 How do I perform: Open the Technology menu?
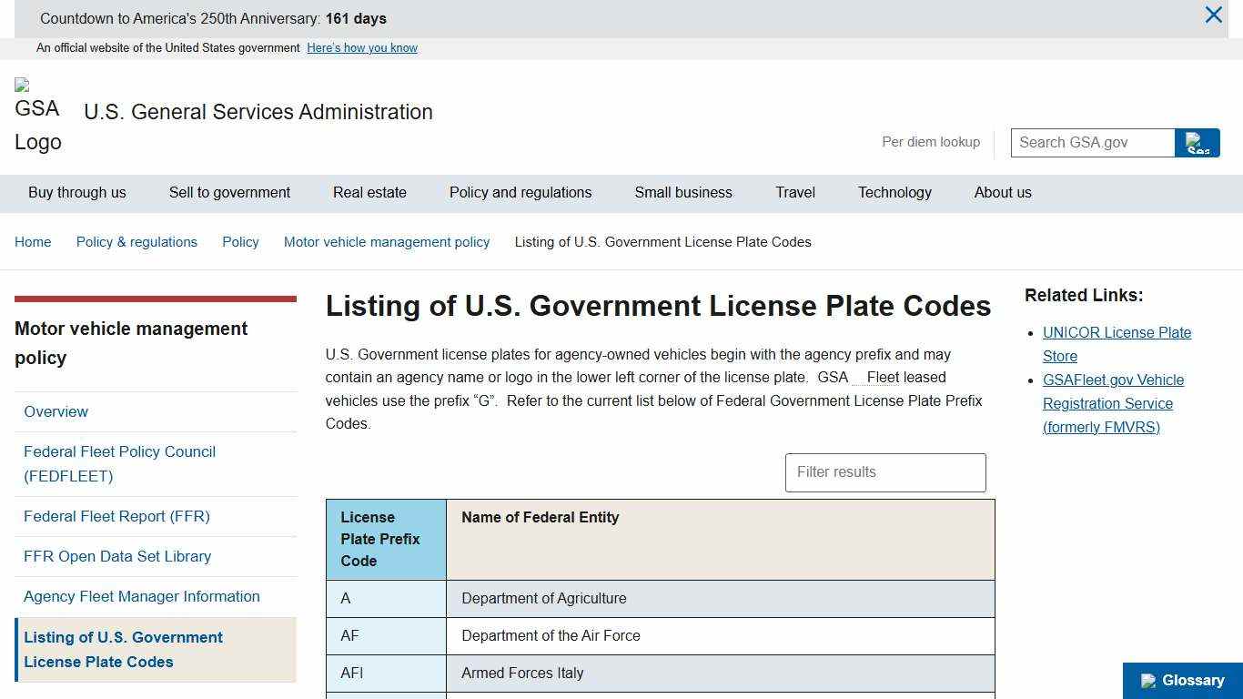tap(894, 192)
